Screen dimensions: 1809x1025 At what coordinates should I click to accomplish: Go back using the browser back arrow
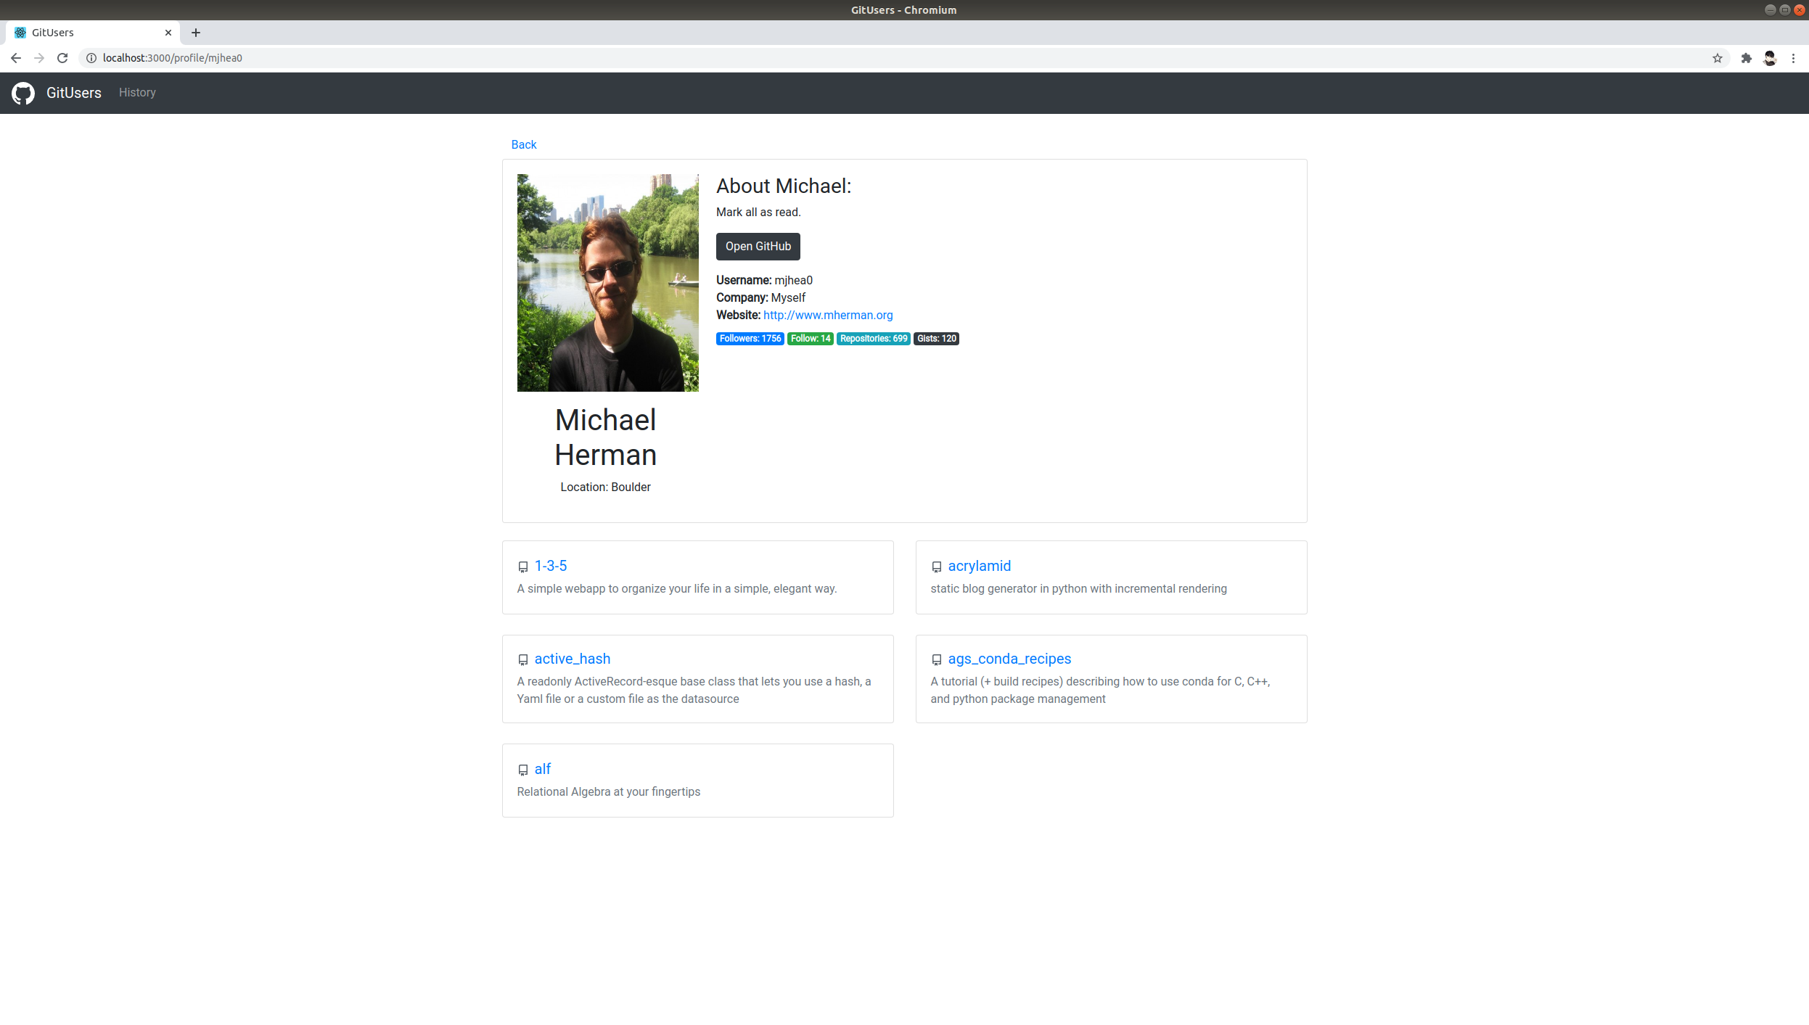[x=16, y=58]
